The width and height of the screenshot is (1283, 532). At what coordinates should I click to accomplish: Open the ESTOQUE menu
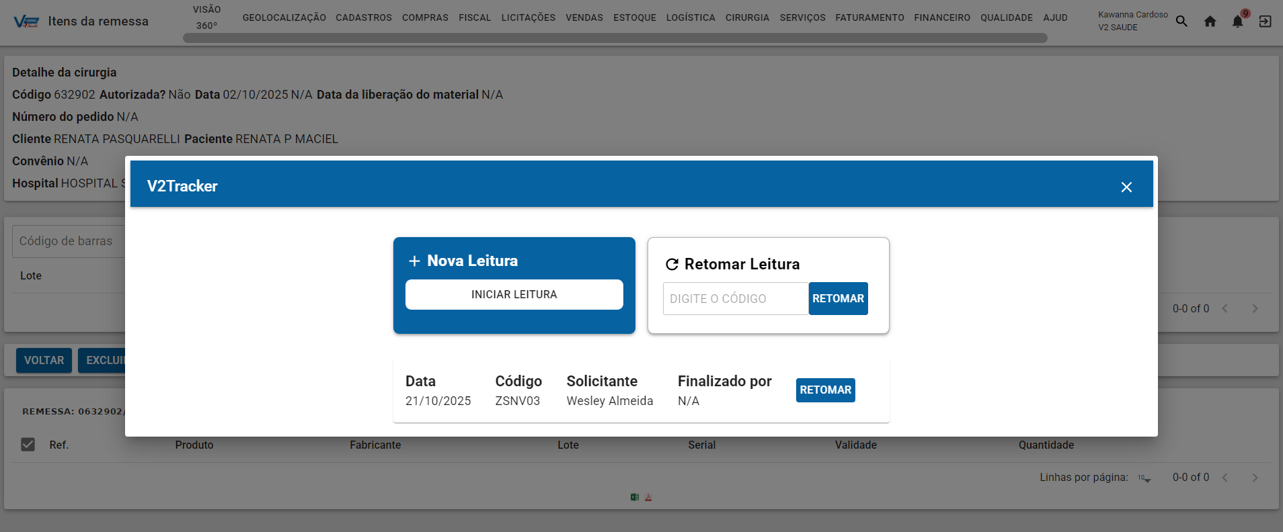634,17
